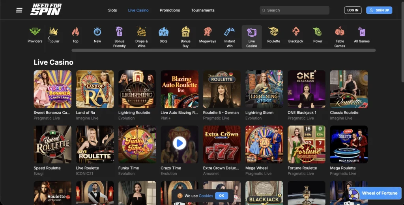Open the Lightning Roulette thumbnail

pyautogui.click(x=137, y=89)
